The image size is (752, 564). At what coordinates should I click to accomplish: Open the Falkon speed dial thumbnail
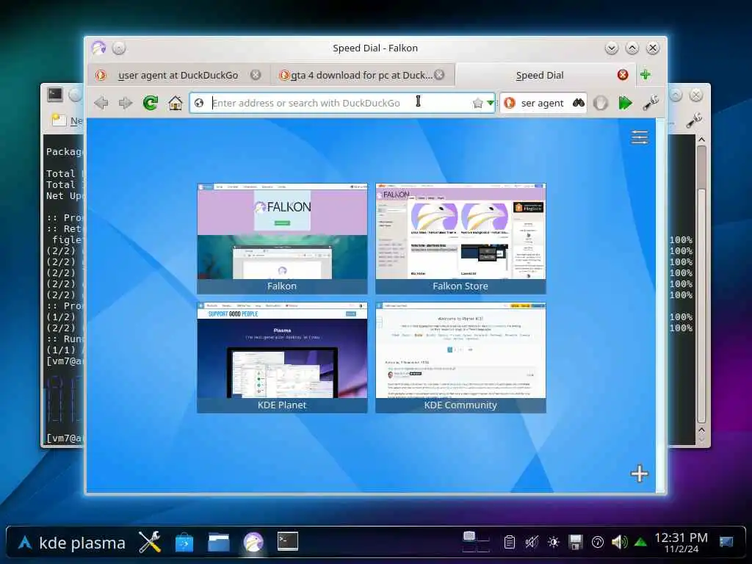[x=282, y=239]
